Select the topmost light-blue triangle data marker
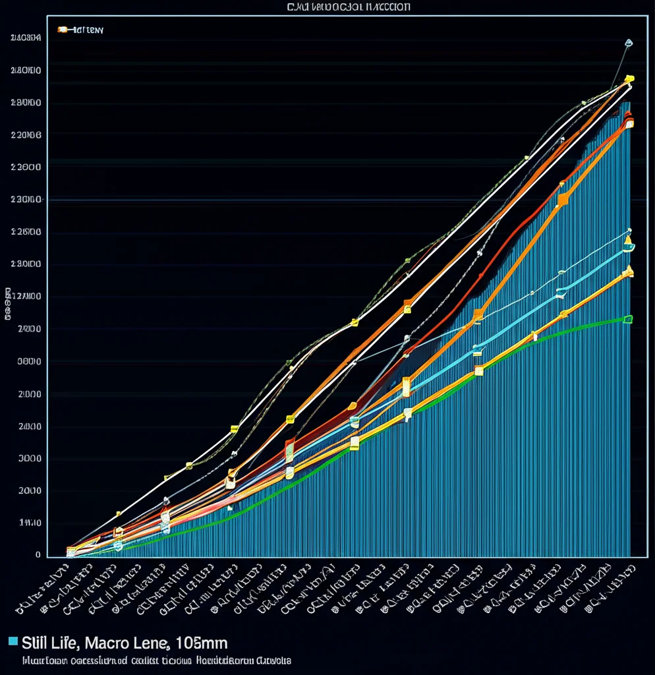 pyautogui.click(x=628, y=44)
